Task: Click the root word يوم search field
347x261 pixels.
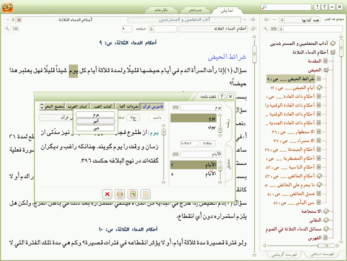Action: click(201, 108)
